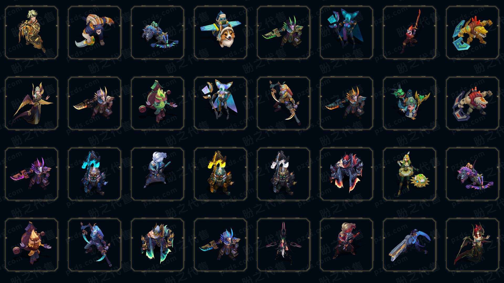The height and width of the screenshot is (283, 504).
Task: Select the giant blue-white cannon wielder
Action: click(409, 245)
